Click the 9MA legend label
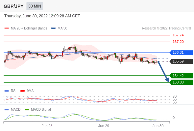 point(30,91)
